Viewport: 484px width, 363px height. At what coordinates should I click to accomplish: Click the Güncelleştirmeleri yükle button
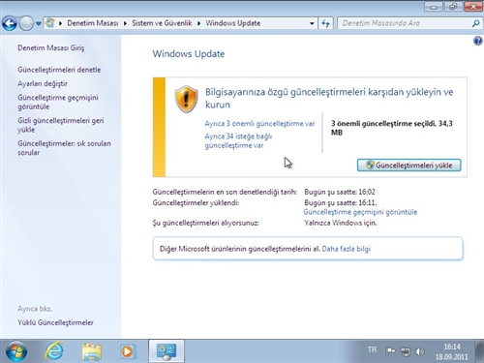pos(408,165)
